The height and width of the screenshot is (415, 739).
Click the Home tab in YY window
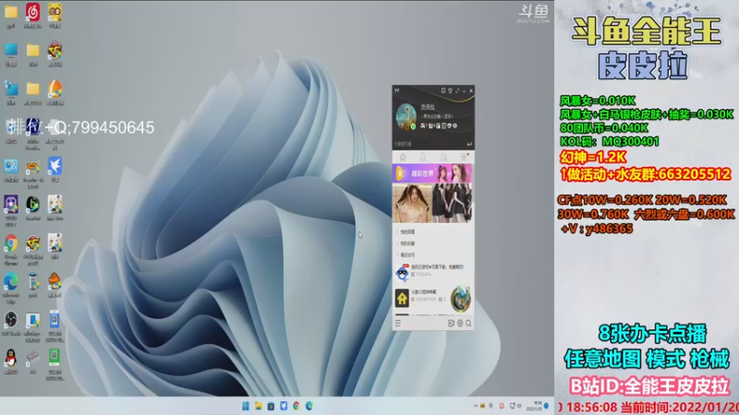(403, 157)
